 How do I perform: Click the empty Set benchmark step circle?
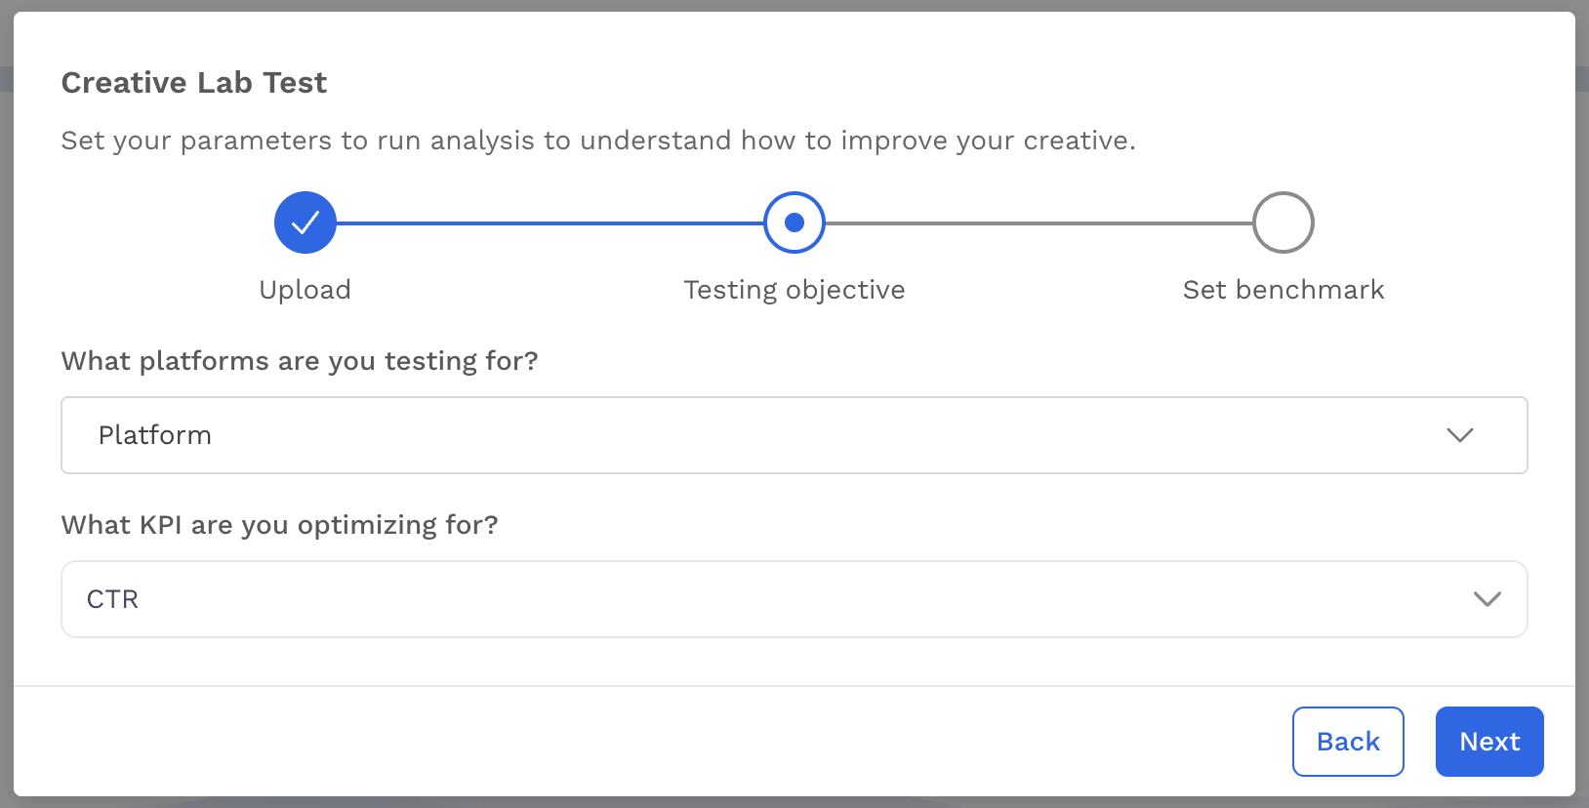pyautogui.click(x=1283, y=222)
